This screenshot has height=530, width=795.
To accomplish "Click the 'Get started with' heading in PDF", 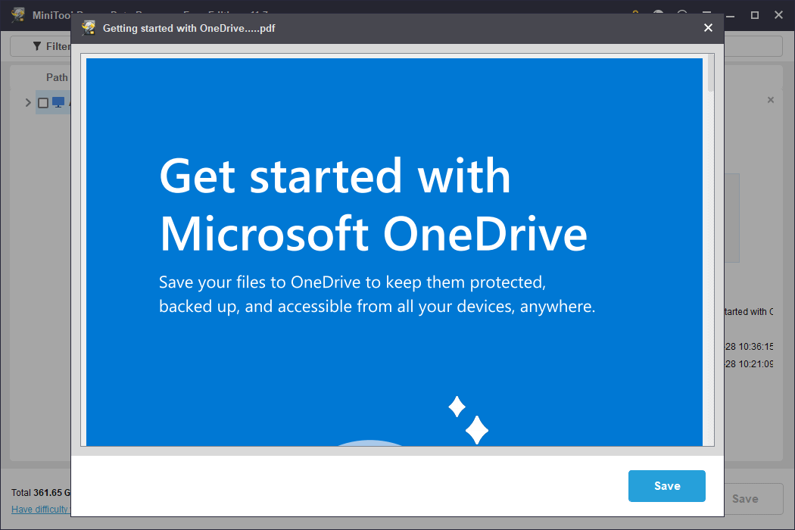I will point(335,176).
